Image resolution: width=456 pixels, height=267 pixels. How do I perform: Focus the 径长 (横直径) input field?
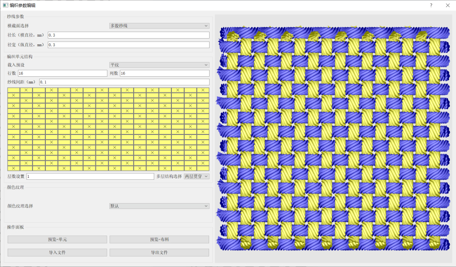(128, 35)
